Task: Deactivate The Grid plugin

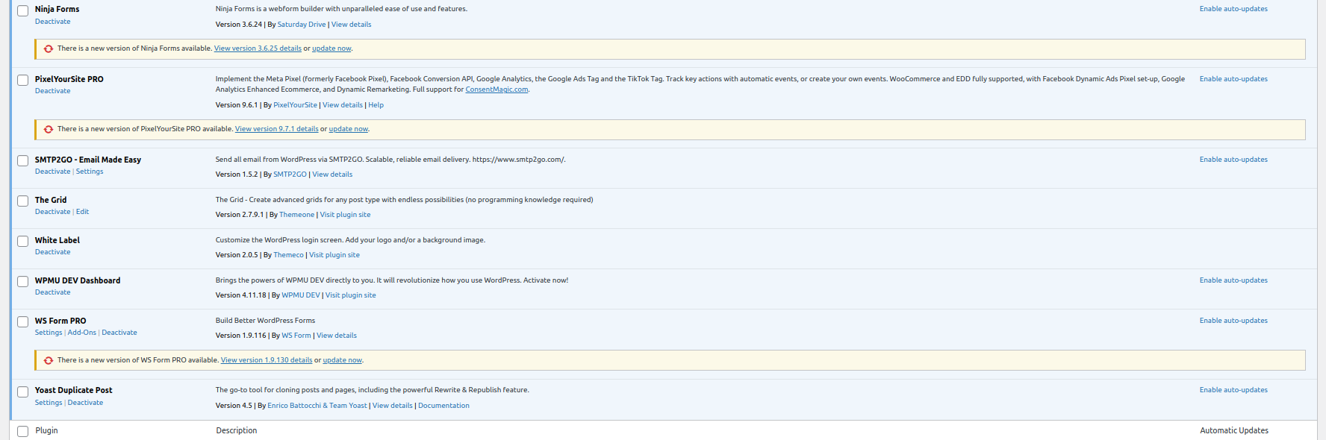Action: [52, 212]
